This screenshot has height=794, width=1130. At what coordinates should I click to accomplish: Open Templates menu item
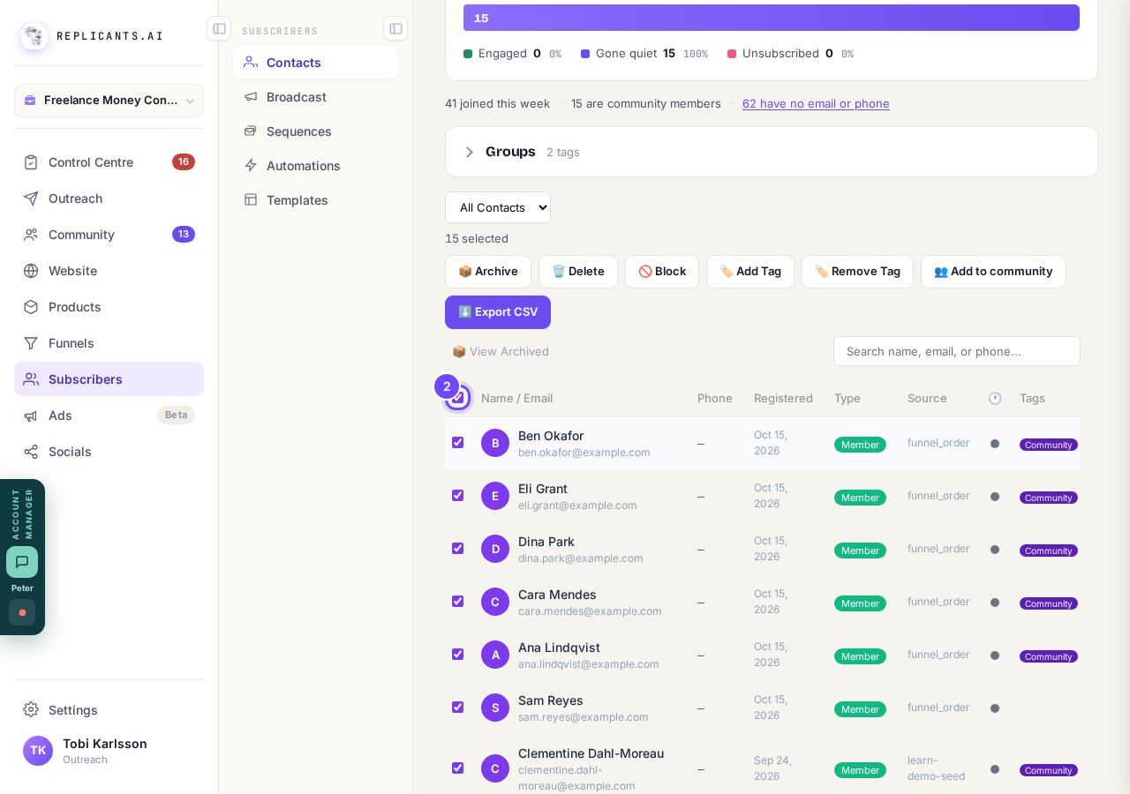point(315,200)
